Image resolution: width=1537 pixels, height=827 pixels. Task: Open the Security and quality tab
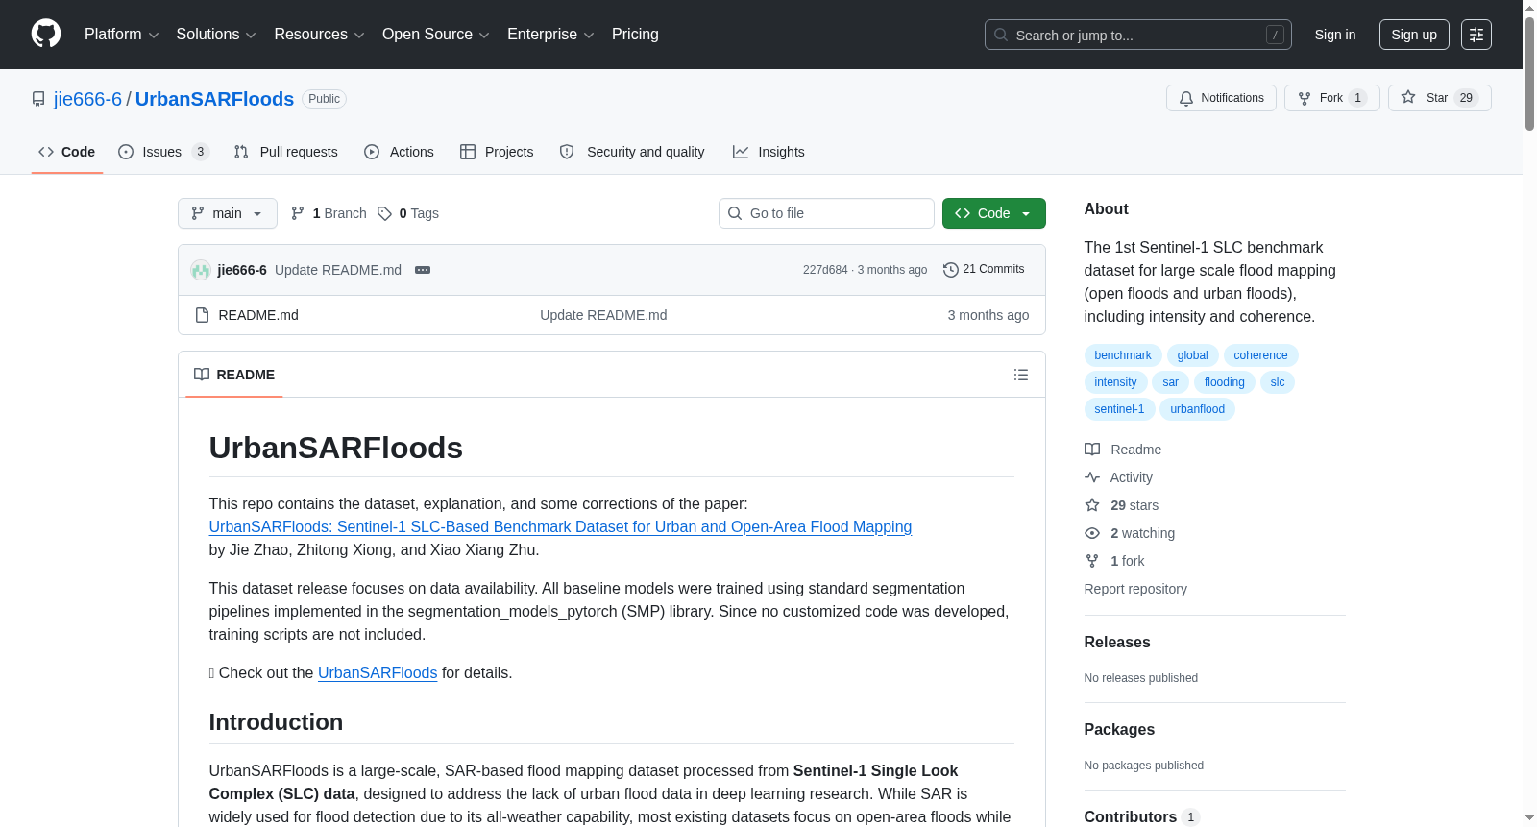tap(632, 152)
